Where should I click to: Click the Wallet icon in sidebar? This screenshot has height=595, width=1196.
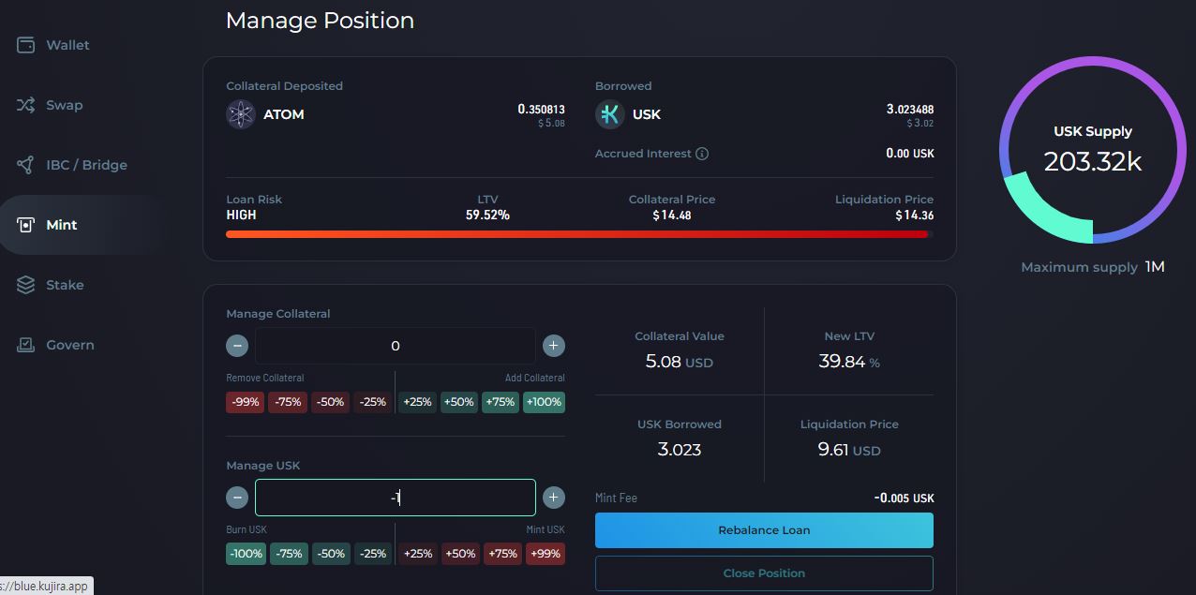pyautogui.click(x=25, y=45)
